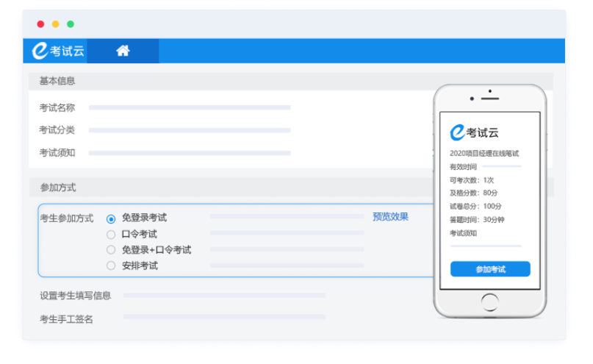Image resolution: width=593 pixels, height=364 pixels.
Task: Click the 考试云 logo on the phone screen
Action: 474,132
